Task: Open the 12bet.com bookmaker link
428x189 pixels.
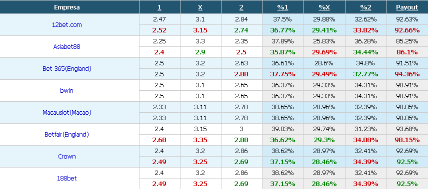Action: (x=67, y=25)
